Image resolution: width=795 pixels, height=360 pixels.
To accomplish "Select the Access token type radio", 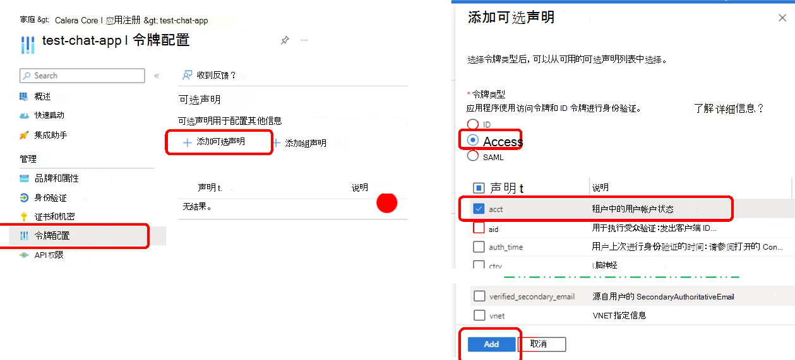I will tap(473, 141).
